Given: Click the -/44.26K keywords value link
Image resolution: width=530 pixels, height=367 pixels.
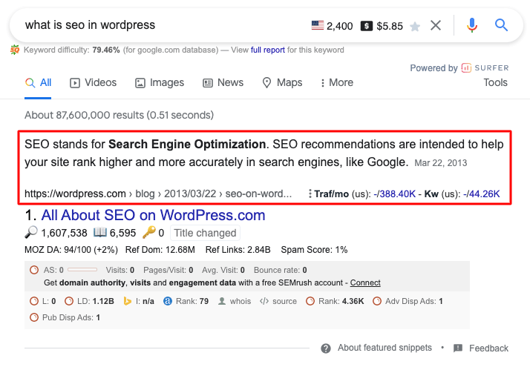Looking at the screenshot, I should coord(481,194).
